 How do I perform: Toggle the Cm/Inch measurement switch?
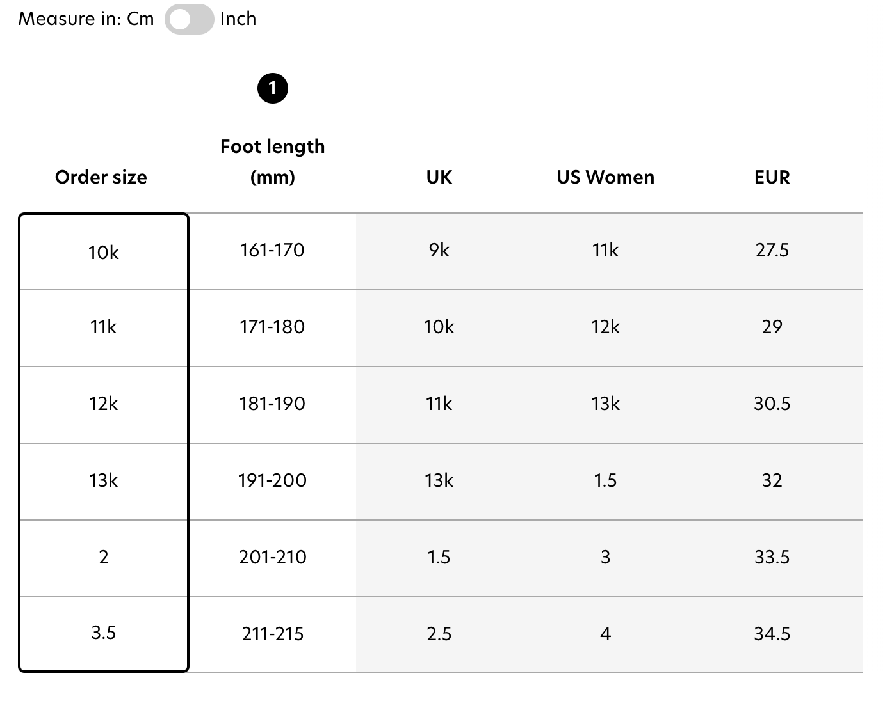point(189,19)
